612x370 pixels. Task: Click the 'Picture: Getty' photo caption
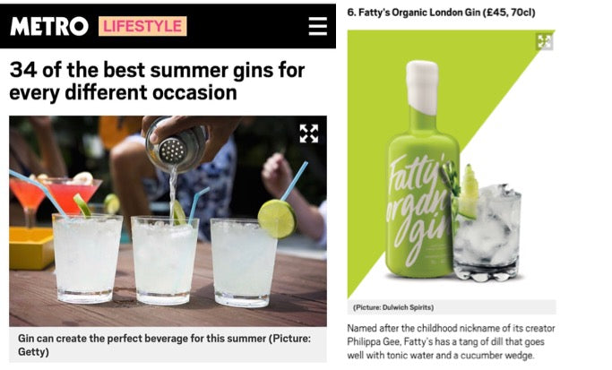pyautogui.click(x=164, y=345)
